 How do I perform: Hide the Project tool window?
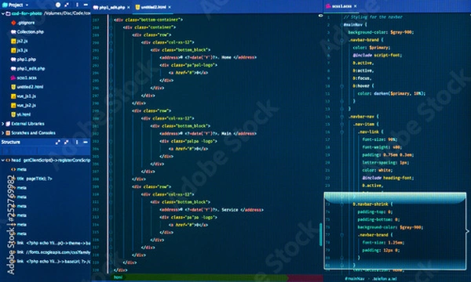tap(86, 5)
